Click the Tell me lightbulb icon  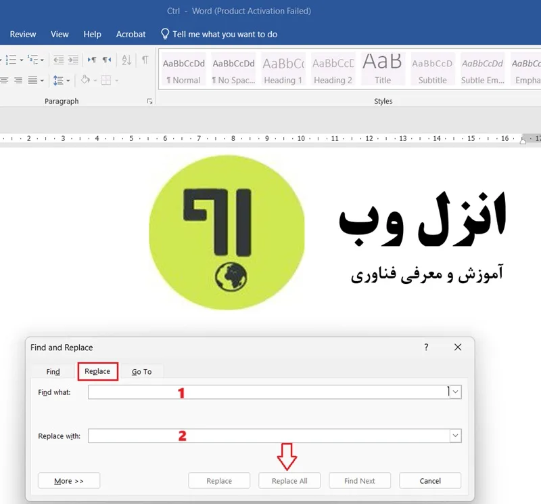pyautogui.click(x=165, y=34)
